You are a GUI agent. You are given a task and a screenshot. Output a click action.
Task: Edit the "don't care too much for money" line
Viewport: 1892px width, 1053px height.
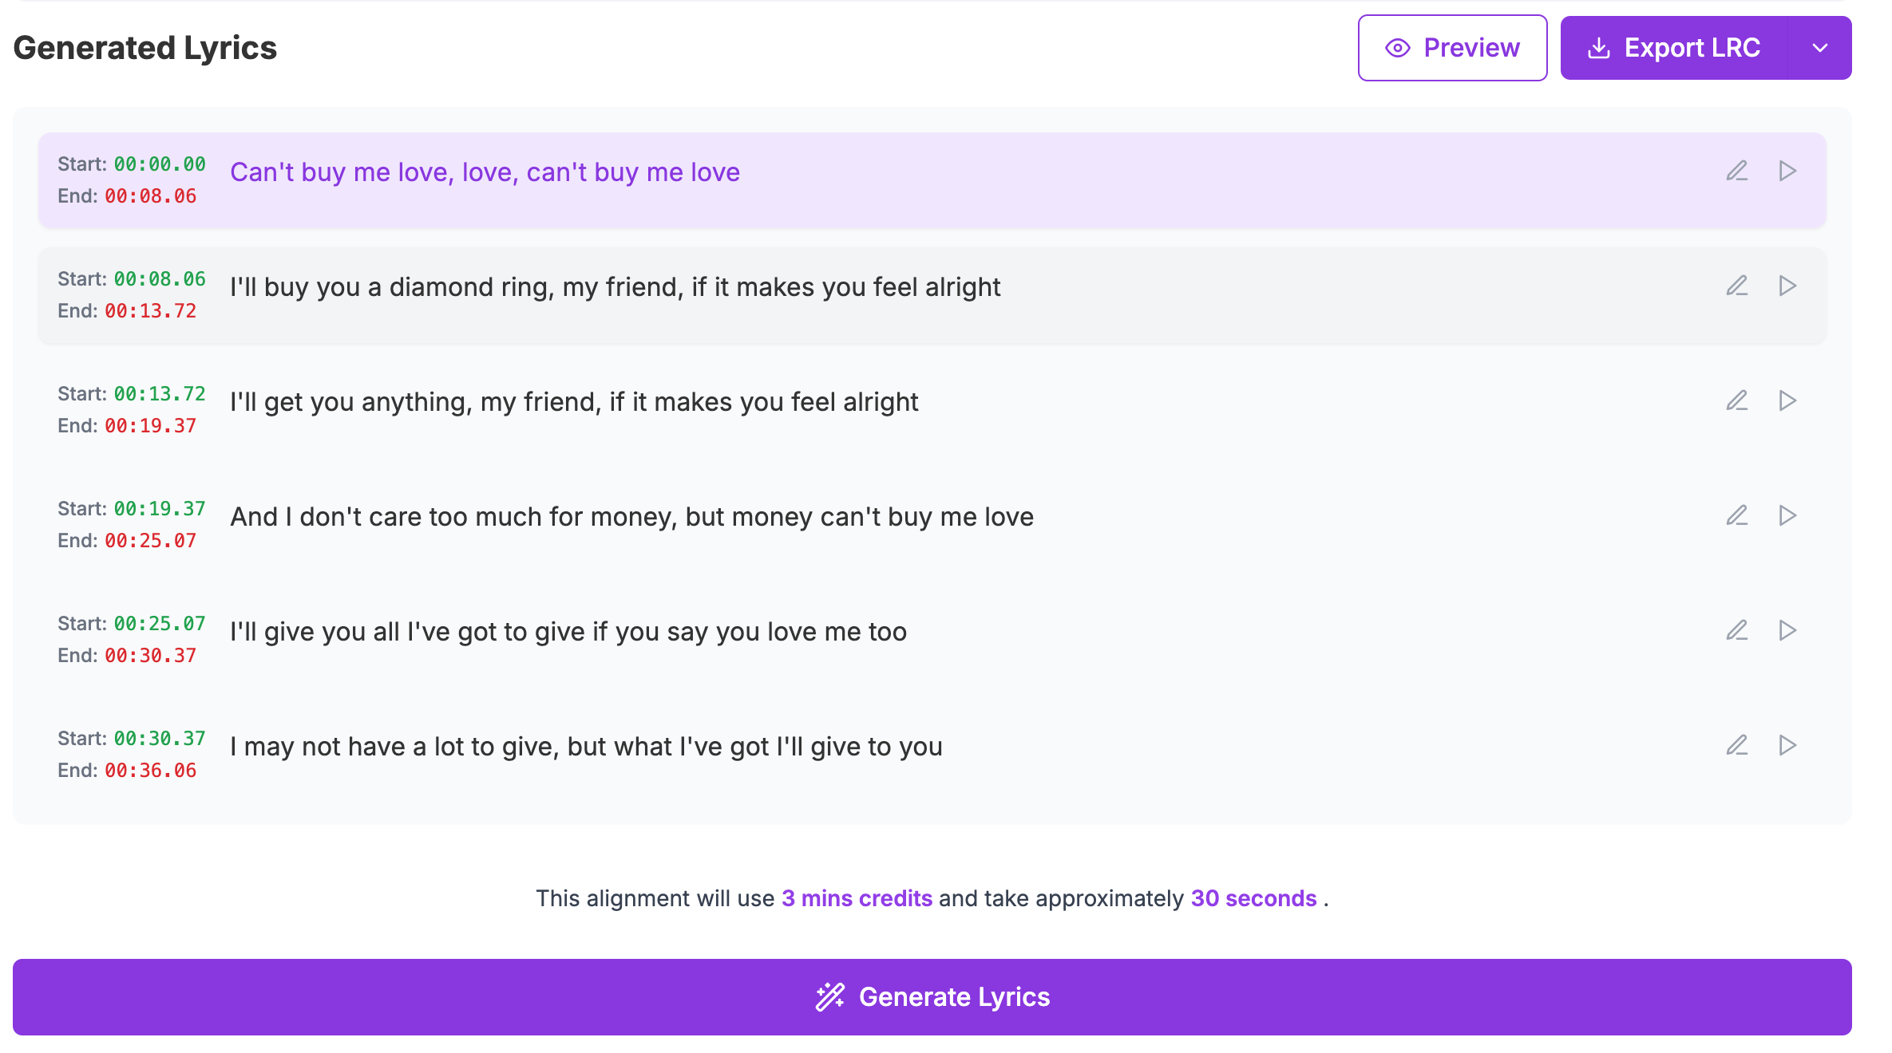click(1737, 515)
